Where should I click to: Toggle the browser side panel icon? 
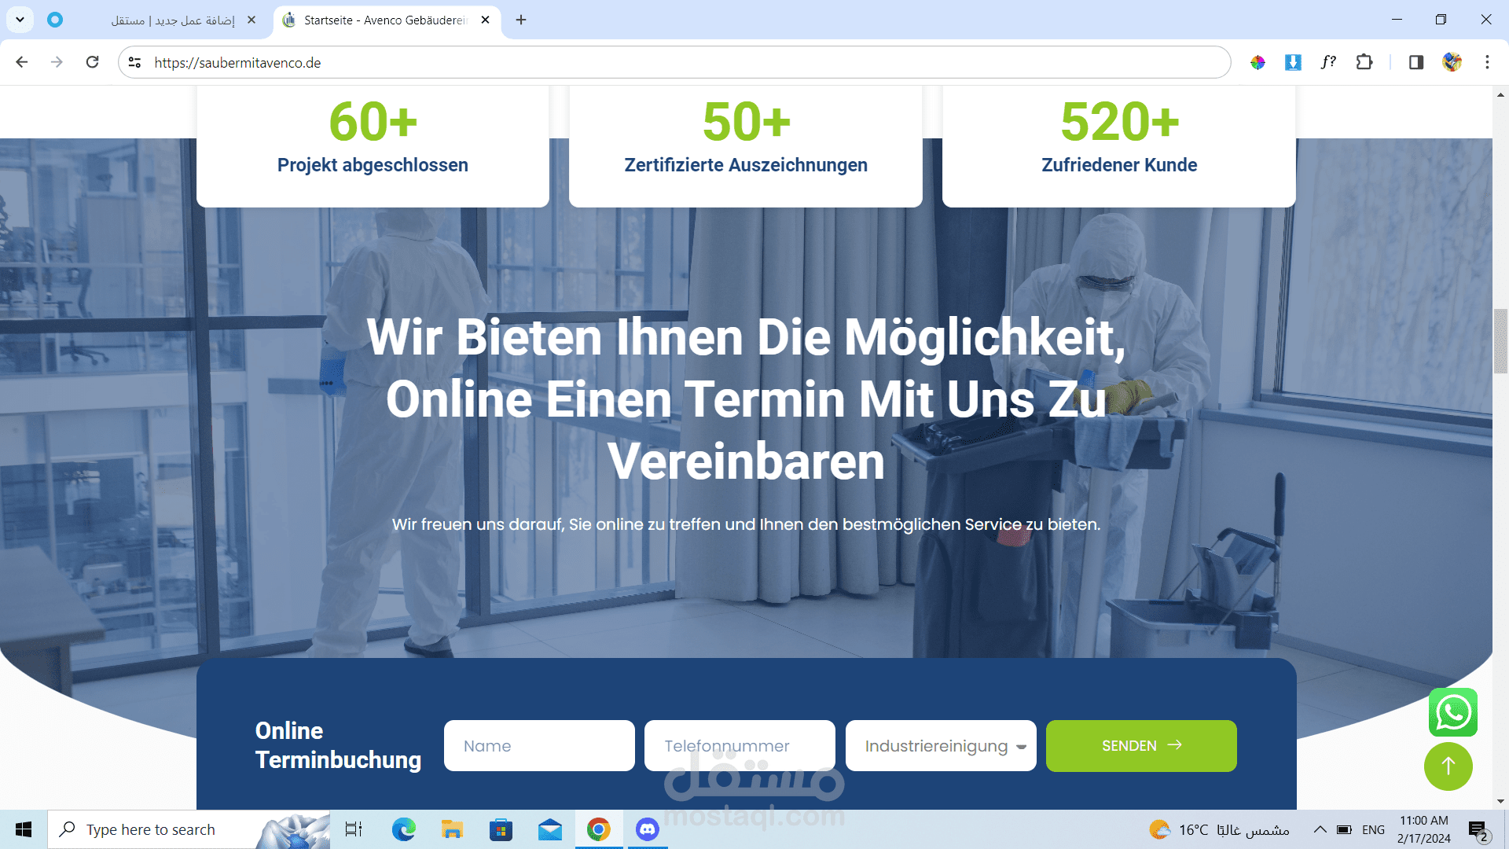tap(1415, 62)
